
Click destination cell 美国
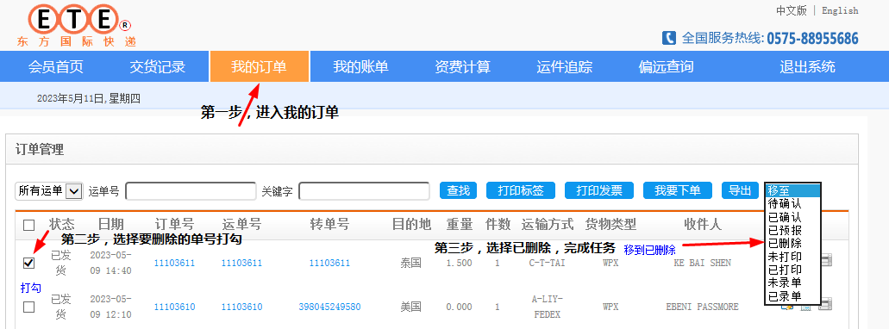[410, 307]
